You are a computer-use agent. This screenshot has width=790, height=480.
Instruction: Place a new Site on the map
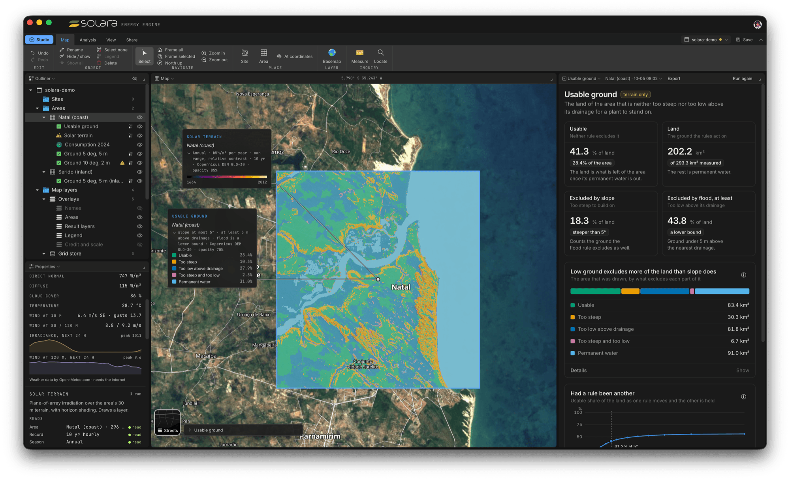245,56
